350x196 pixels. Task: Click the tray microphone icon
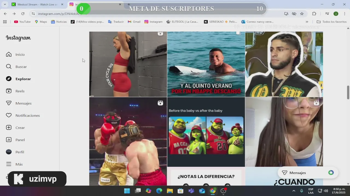tap(302, 191)
